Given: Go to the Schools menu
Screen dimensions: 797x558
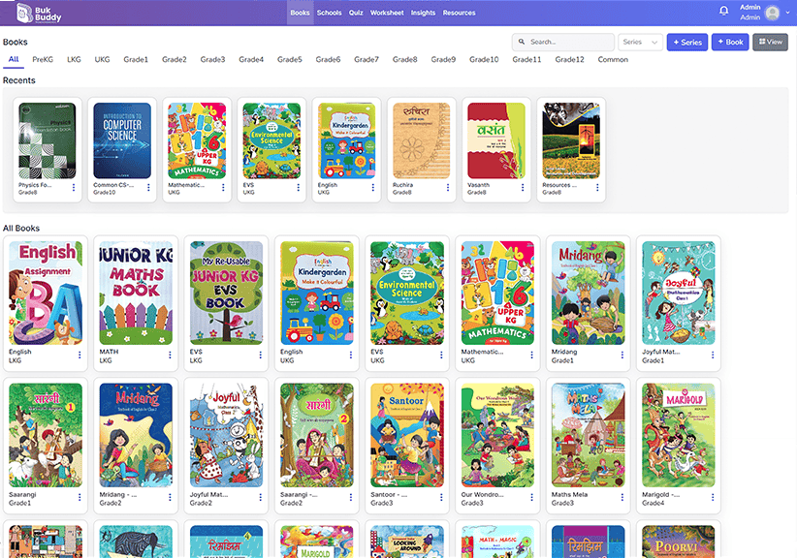Looking at the screenshot, I should [330, 13].
